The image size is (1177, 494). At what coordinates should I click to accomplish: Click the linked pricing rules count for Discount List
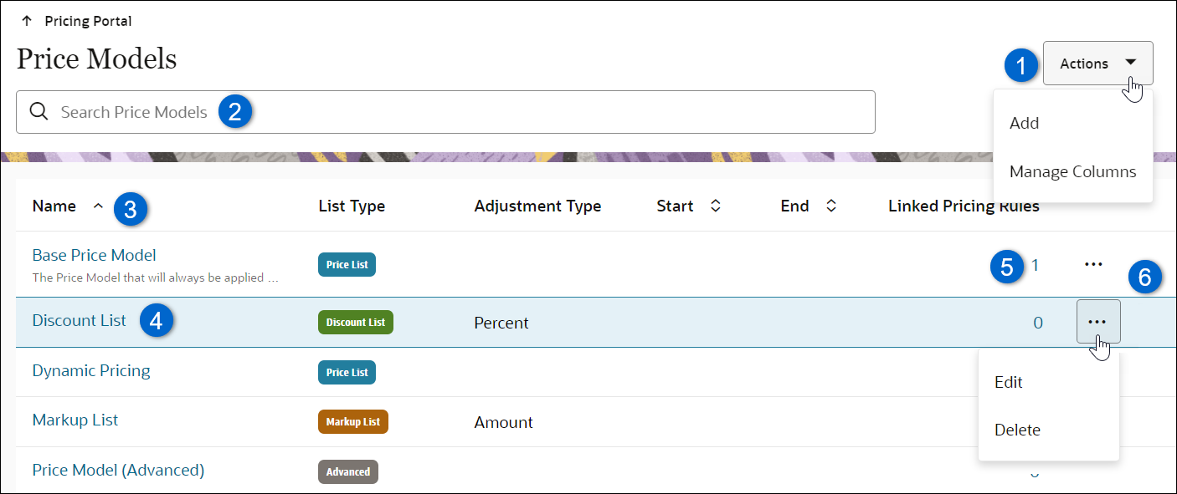(x=1037, y=321)
